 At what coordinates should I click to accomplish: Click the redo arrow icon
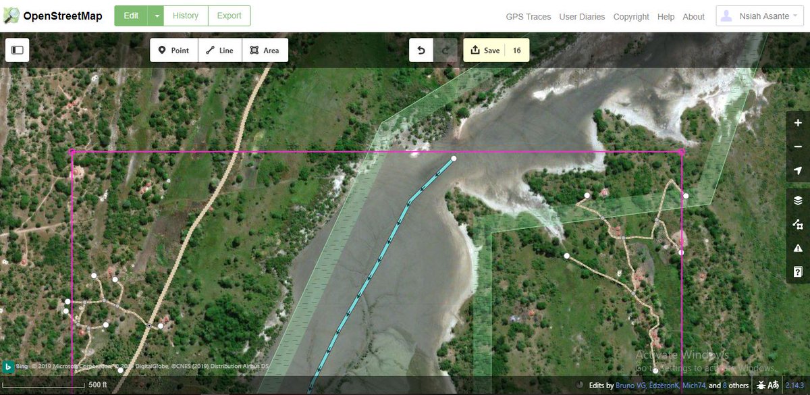(x=446, y=49)
